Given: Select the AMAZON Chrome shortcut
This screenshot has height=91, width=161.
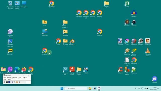Looking at the screenshot, I should pyautogui.click(x=100, y=32).
